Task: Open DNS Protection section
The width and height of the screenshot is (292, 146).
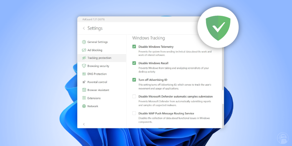Action: [102, 74]
